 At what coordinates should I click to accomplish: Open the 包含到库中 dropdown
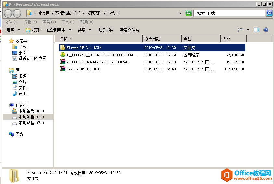[x=59, y=30]
